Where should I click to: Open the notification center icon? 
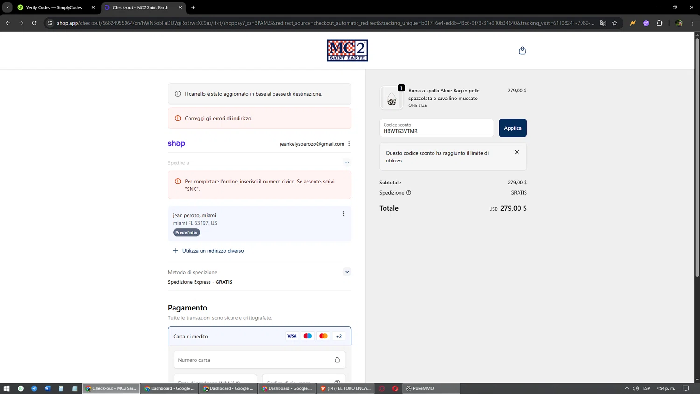686,388
